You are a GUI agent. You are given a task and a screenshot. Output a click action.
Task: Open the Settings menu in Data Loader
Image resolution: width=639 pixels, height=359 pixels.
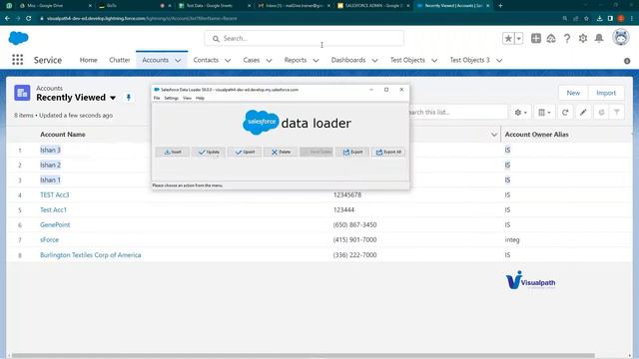pos(171,98)
